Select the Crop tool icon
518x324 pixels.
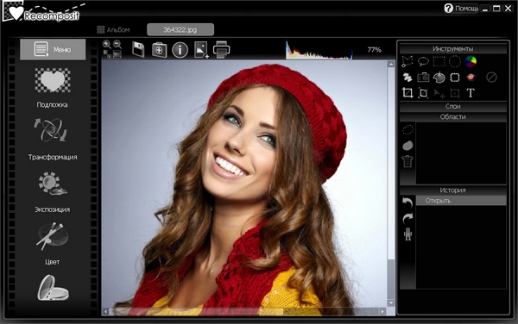(x=407, y=92)
